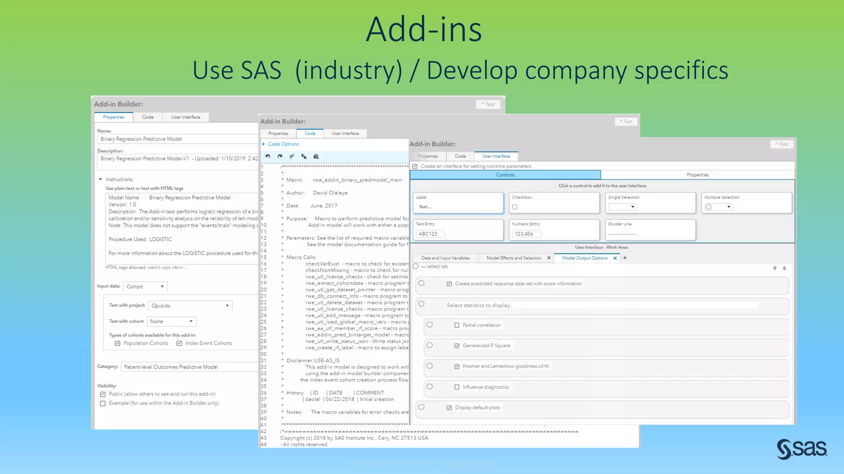Move selected control down with down arrow

[x=785, y=268]
